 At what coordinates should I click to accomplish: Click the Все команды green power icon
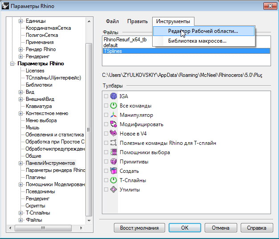click(113, 106)
